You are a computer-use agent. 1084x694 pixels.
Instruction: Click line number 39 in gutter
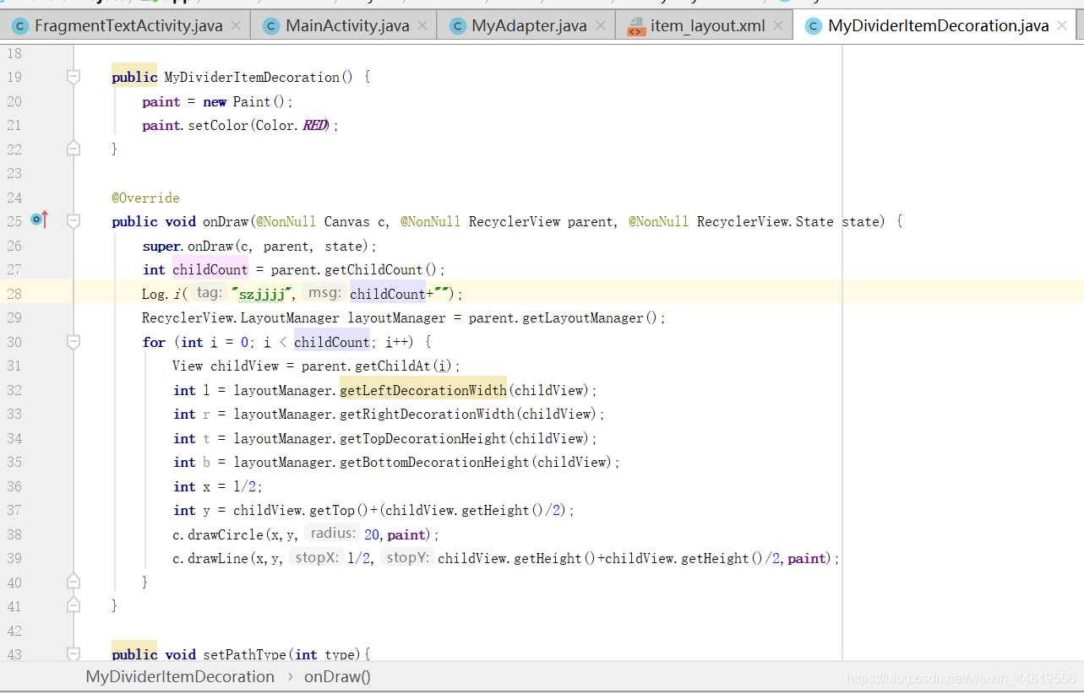point(14,558)
